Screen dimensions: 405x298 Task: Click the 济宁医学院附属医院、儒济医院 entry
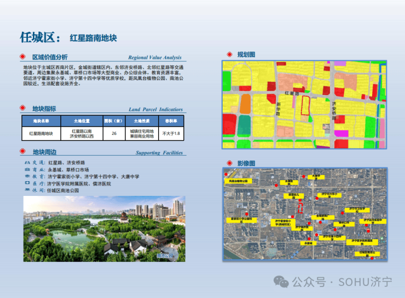click(x=79, y=183)
